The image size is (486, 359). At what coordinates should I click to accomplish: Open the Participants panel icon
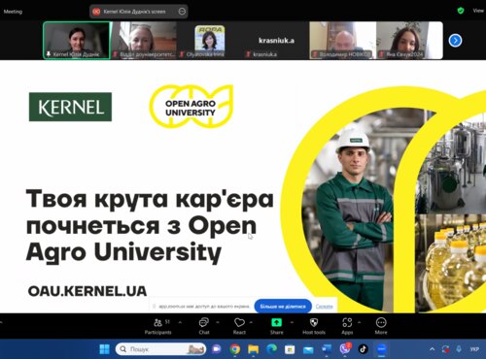pos(158,322)
